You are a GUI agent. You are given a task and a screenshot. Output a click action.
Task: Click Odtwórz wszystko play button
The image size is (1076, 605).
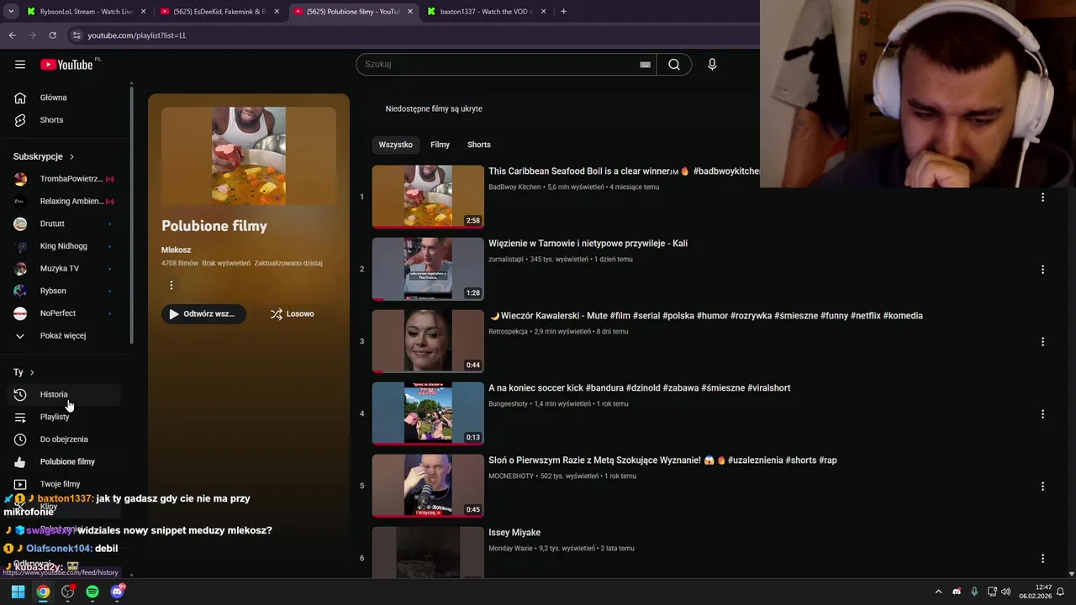pyautogui.click(x=203, y=314)
